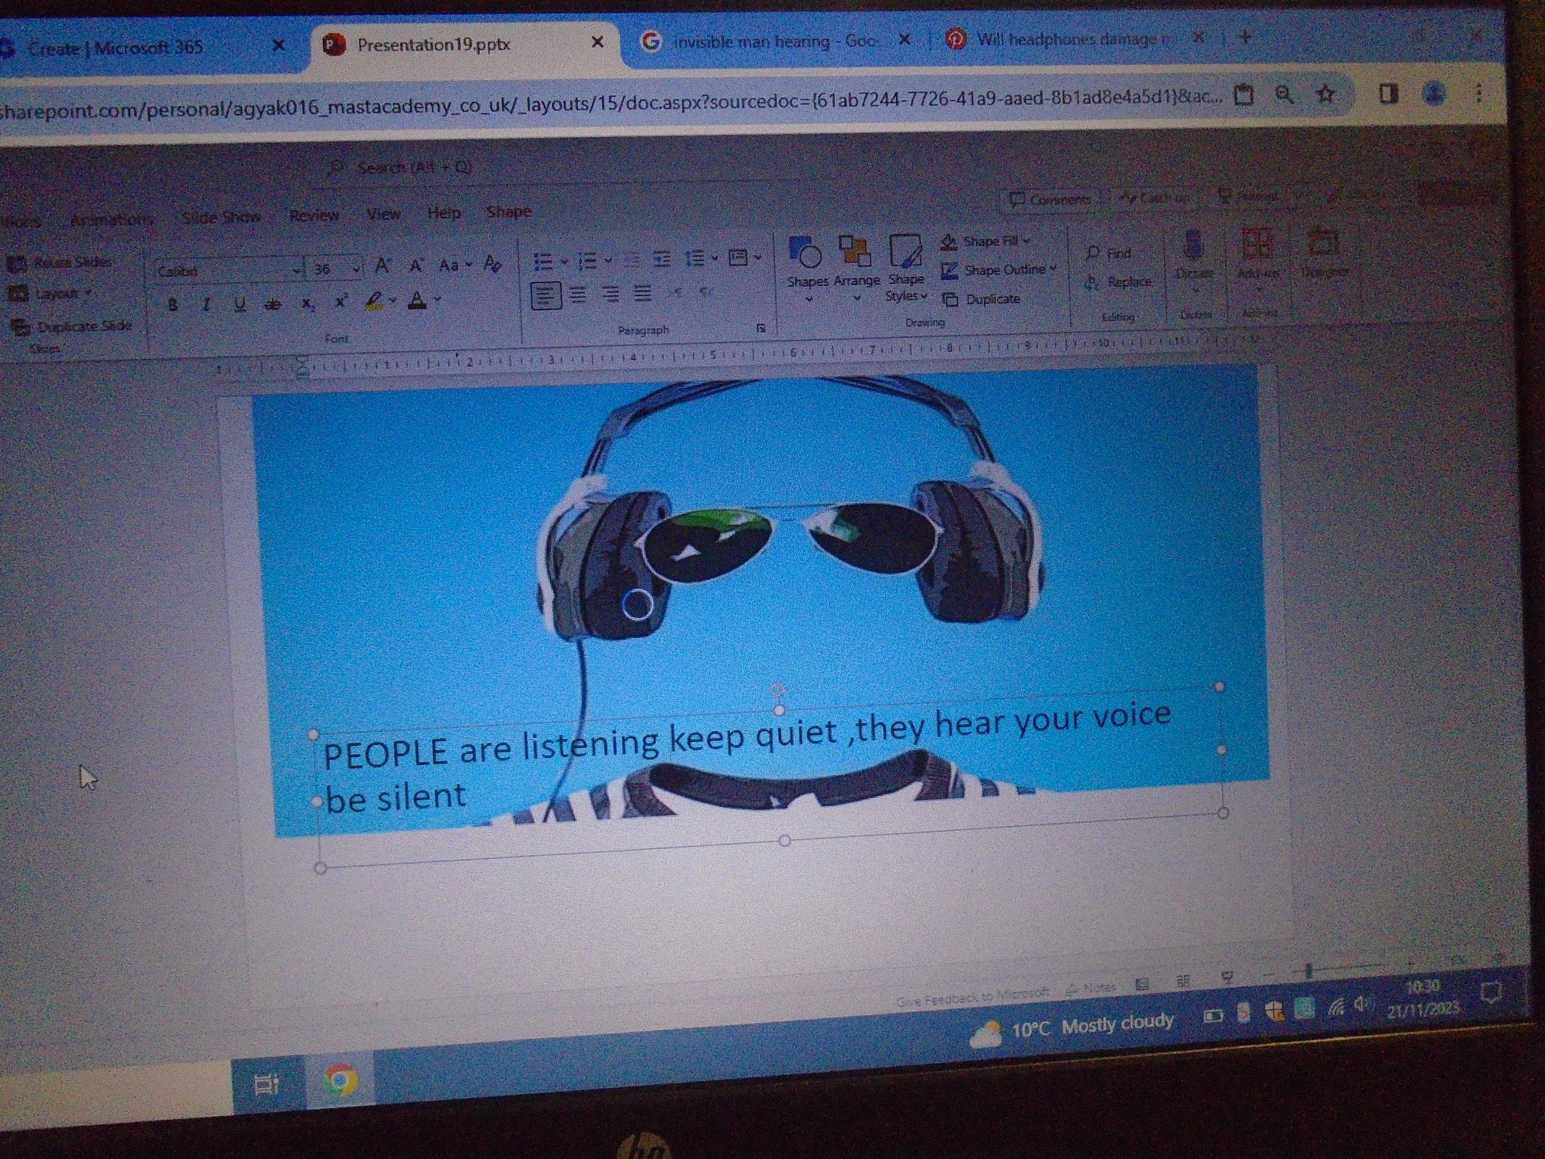
Task: Toggle italic formatting button
Action: [x=206, y=305]
